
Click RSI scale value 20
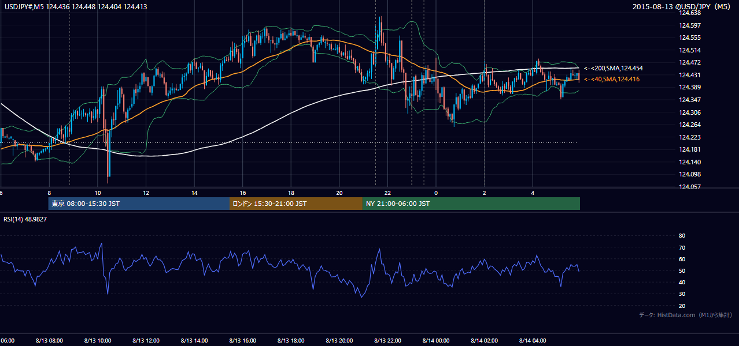click(x=682, y=306)
